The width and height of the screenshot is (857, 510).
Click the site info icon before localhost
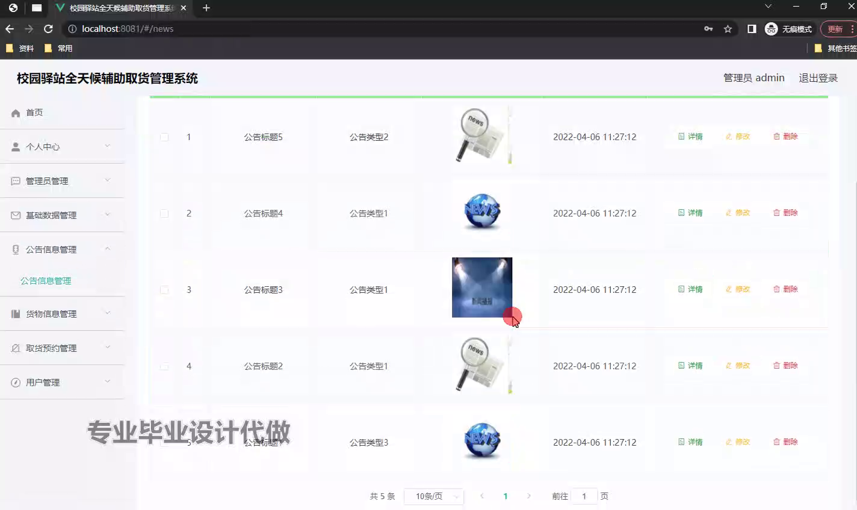pyautogui.click(x=72, y=28)
